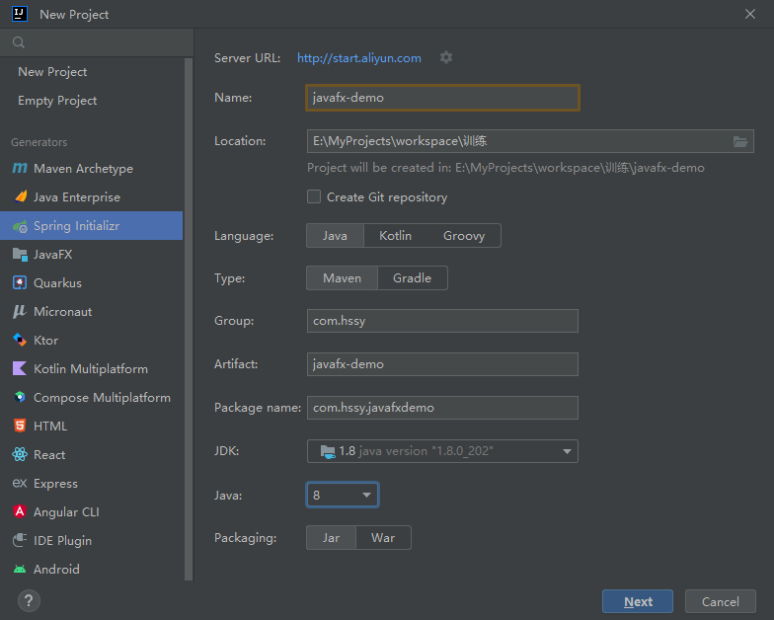The width and height of the screenshot is (774, 620).
Task: Select Java language option
Action: [x=336, y=235]
